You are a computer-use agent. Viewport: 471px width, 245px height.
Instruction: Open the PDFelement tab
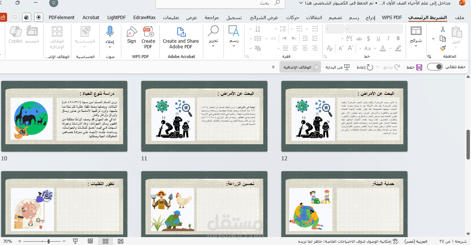point(62,18)
